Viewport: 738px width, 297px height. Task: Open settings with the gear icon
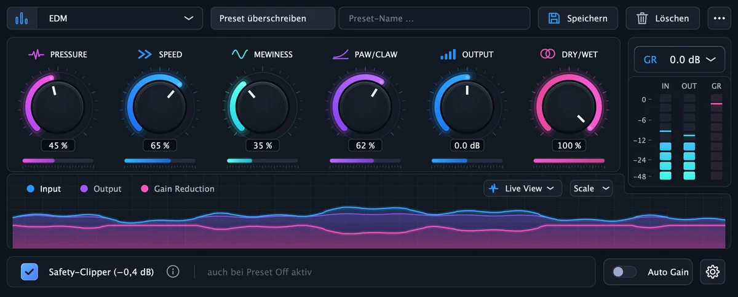(713, 271)
